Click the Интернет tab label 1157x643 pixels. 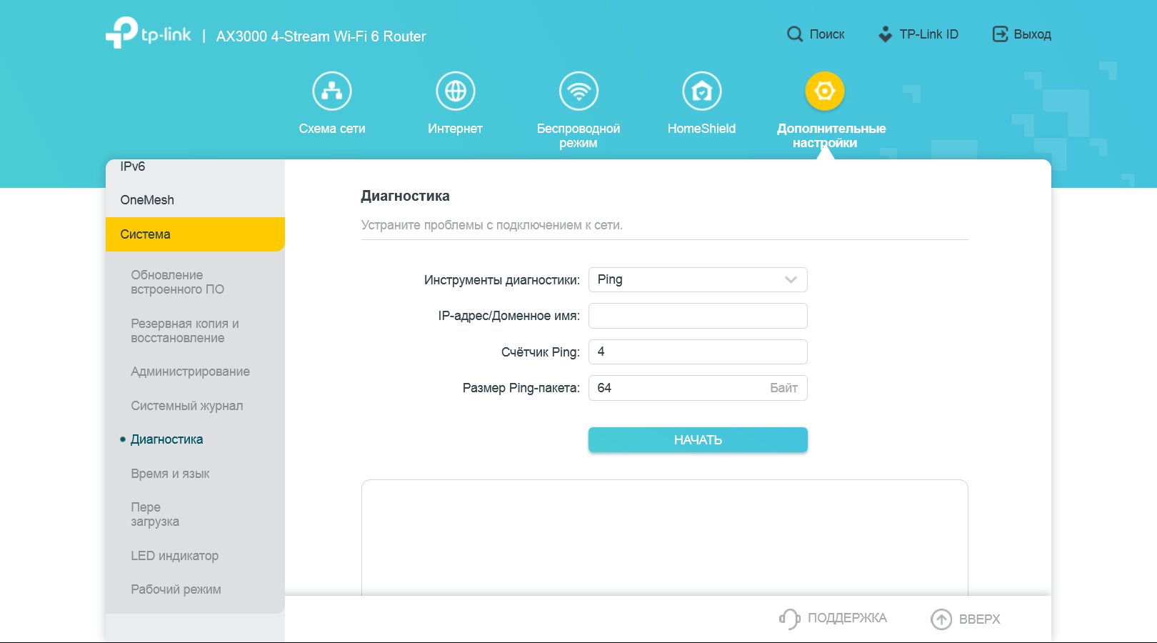coord(455,129)
